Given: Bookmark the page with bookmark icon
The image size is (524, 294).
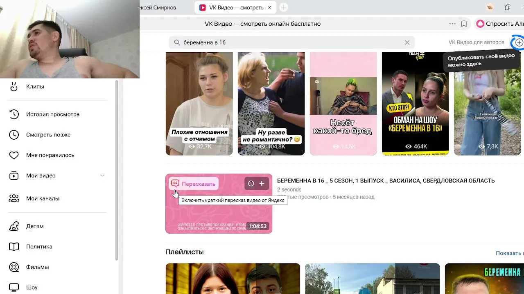Looking at the screenshot, I should [x=464, y=24].
